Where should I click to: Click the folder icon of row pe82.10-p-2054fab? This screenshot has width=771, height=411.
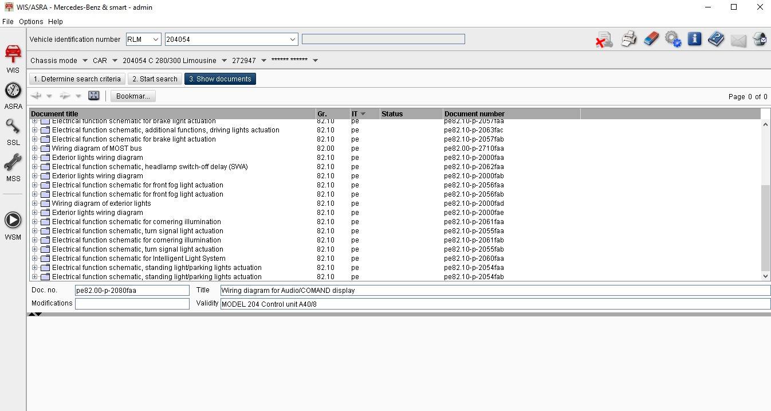45,277
